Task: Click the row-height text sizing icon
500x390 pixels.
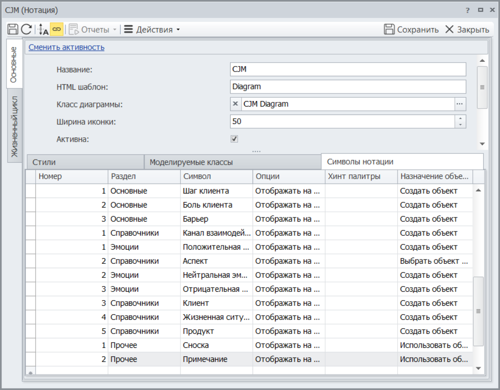Action: 43,29
